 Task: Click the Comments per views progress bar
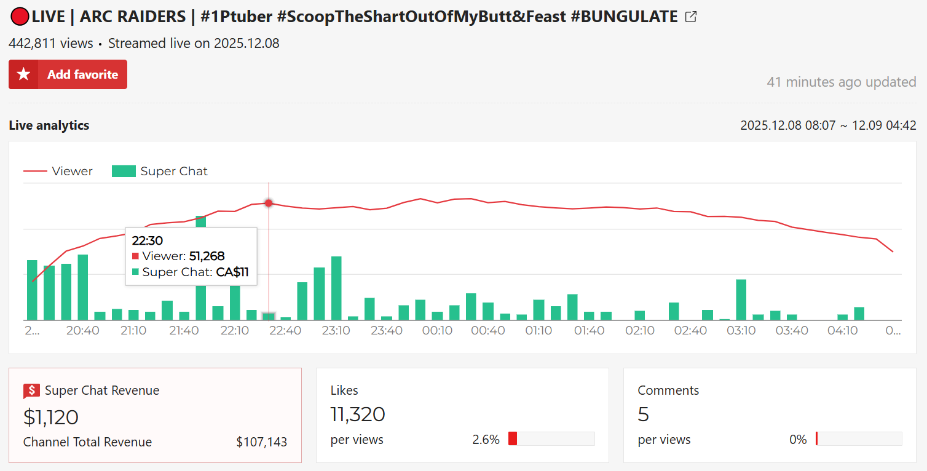859,439
